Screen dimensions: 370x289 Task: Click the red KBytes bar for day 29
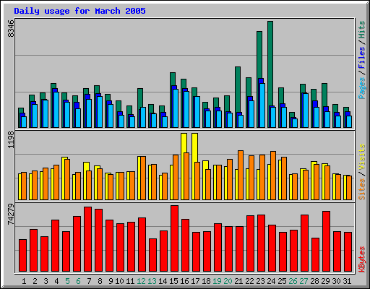(326, 241)
